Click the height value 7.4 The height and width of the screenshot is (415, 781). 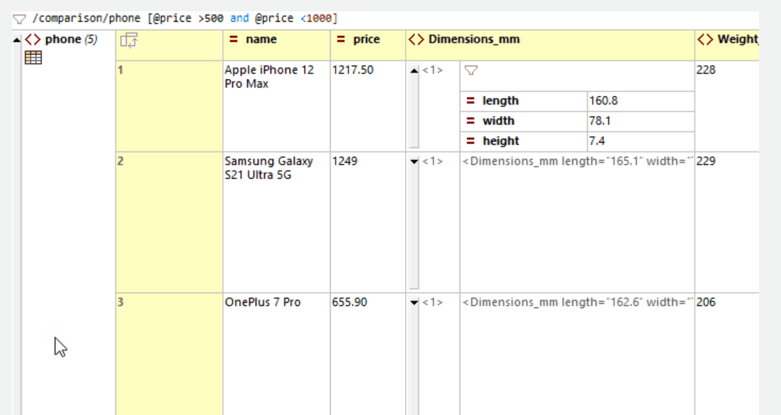click(x=641, y=141)
